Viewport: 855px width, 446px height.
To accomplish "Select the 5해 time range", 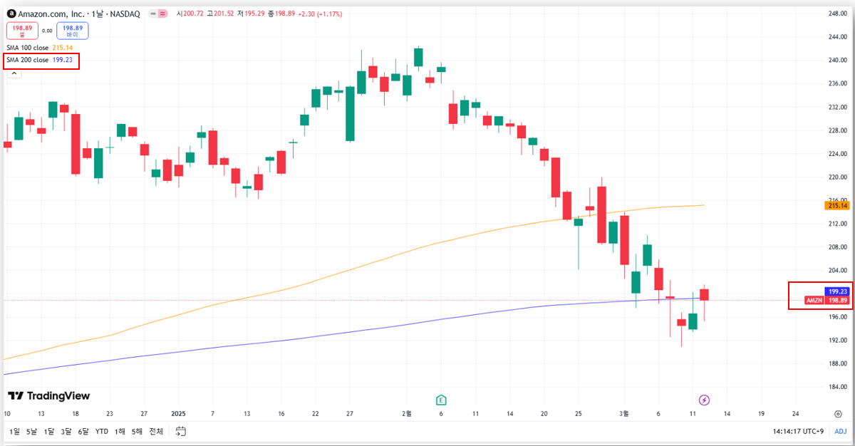I will click(x=138, y=431).
